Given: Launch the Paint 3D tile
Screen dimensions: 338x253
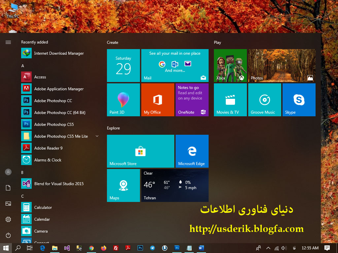Looking at the screenshot, I should tap(123, 100).
